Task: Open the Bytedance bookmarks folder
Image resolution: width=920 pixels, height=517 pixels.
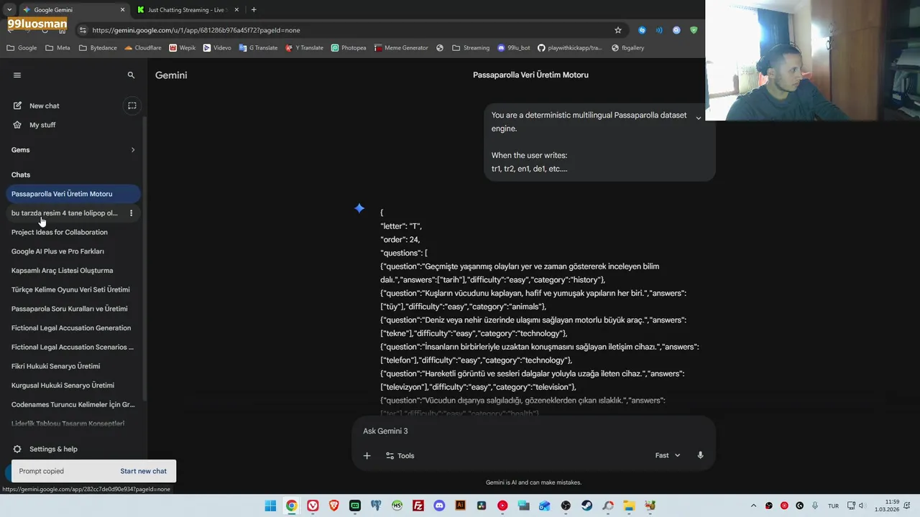Action: click(x=98, y=48)
